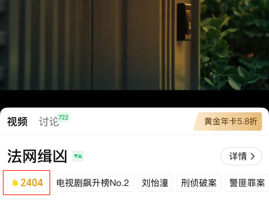Image resolution: width=269 pixels, height=203 pixels.
Task: Tap the 法网缉凶 show title
Action: (x=37, y=156)
